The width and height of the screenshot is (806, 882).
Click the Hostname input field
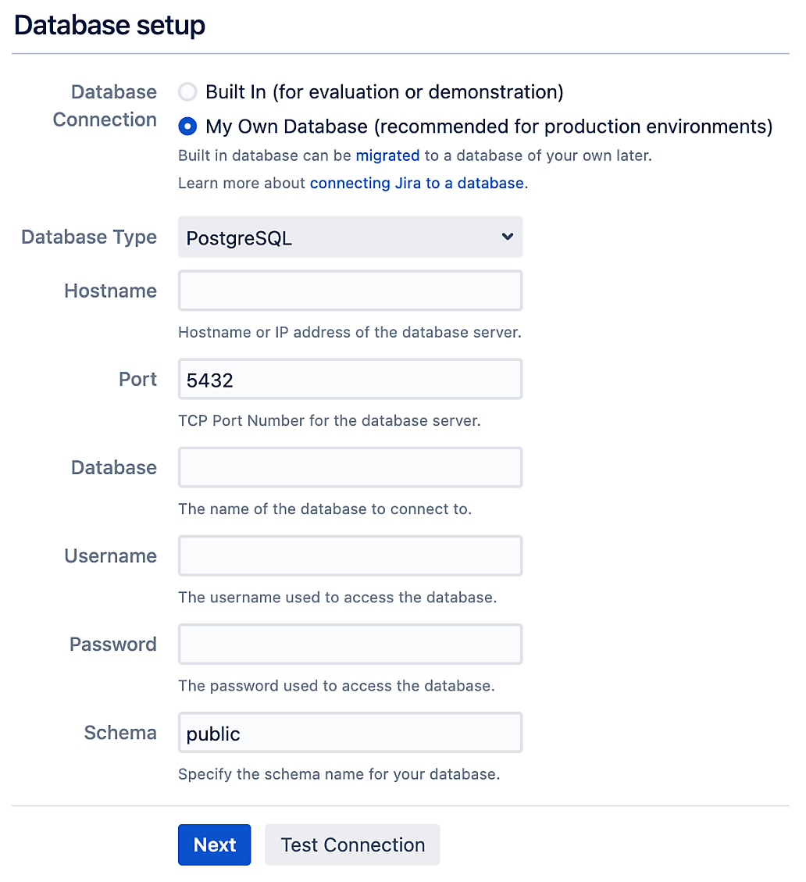(x=350, y=291)
